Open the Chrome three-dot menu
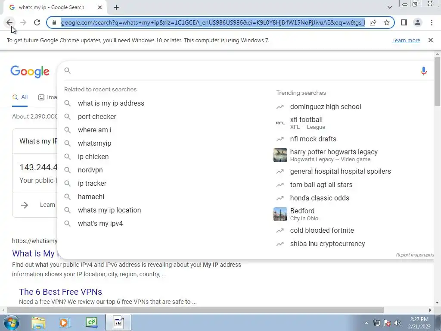 [432, 22]
